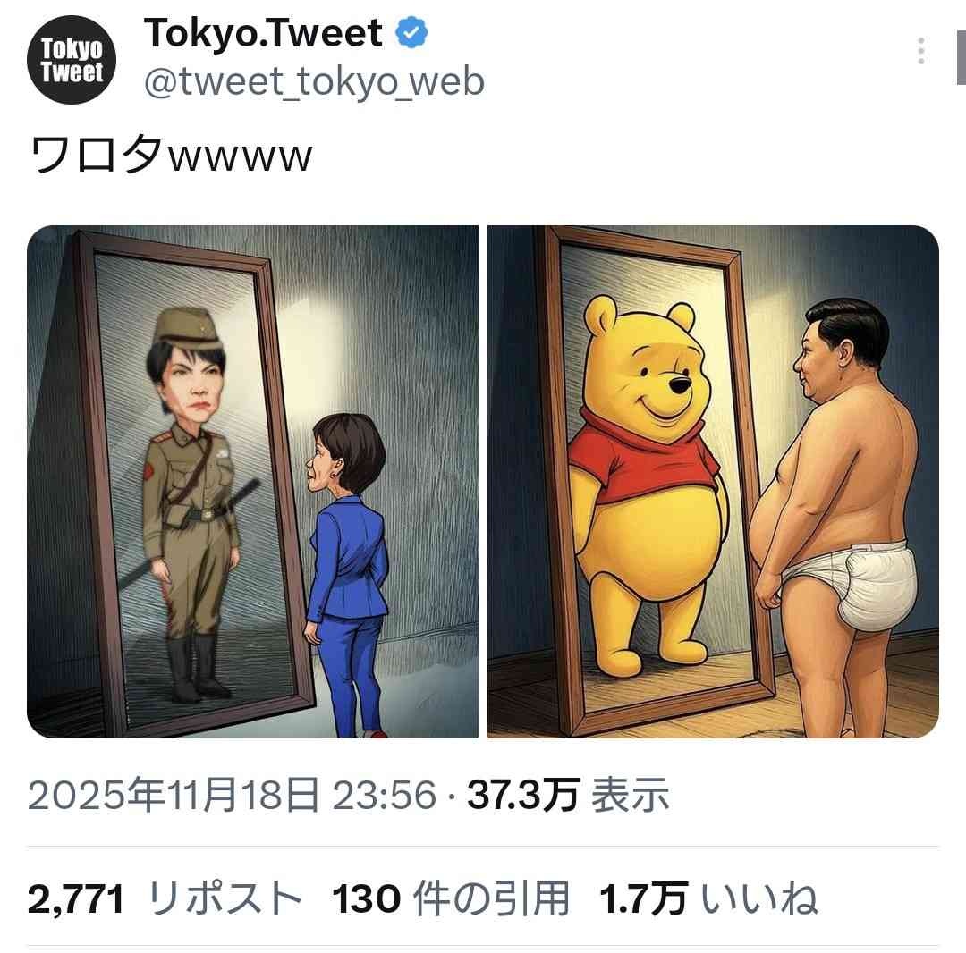Open the three-dot more options menu

point(921,51)
